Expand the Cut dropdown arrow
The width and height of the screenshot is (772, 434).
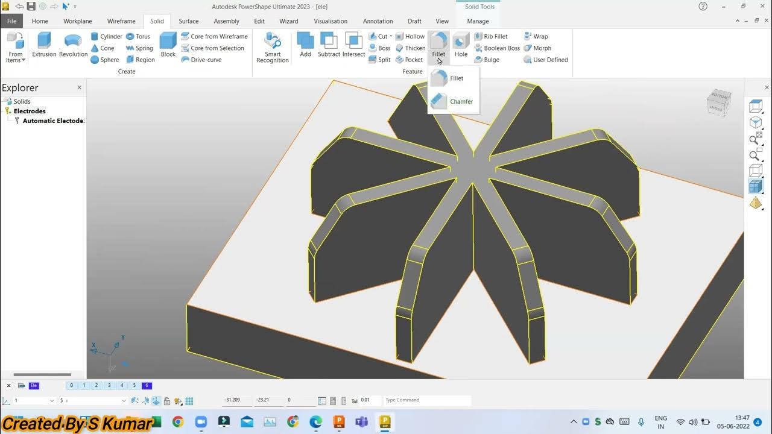(391, 37)
